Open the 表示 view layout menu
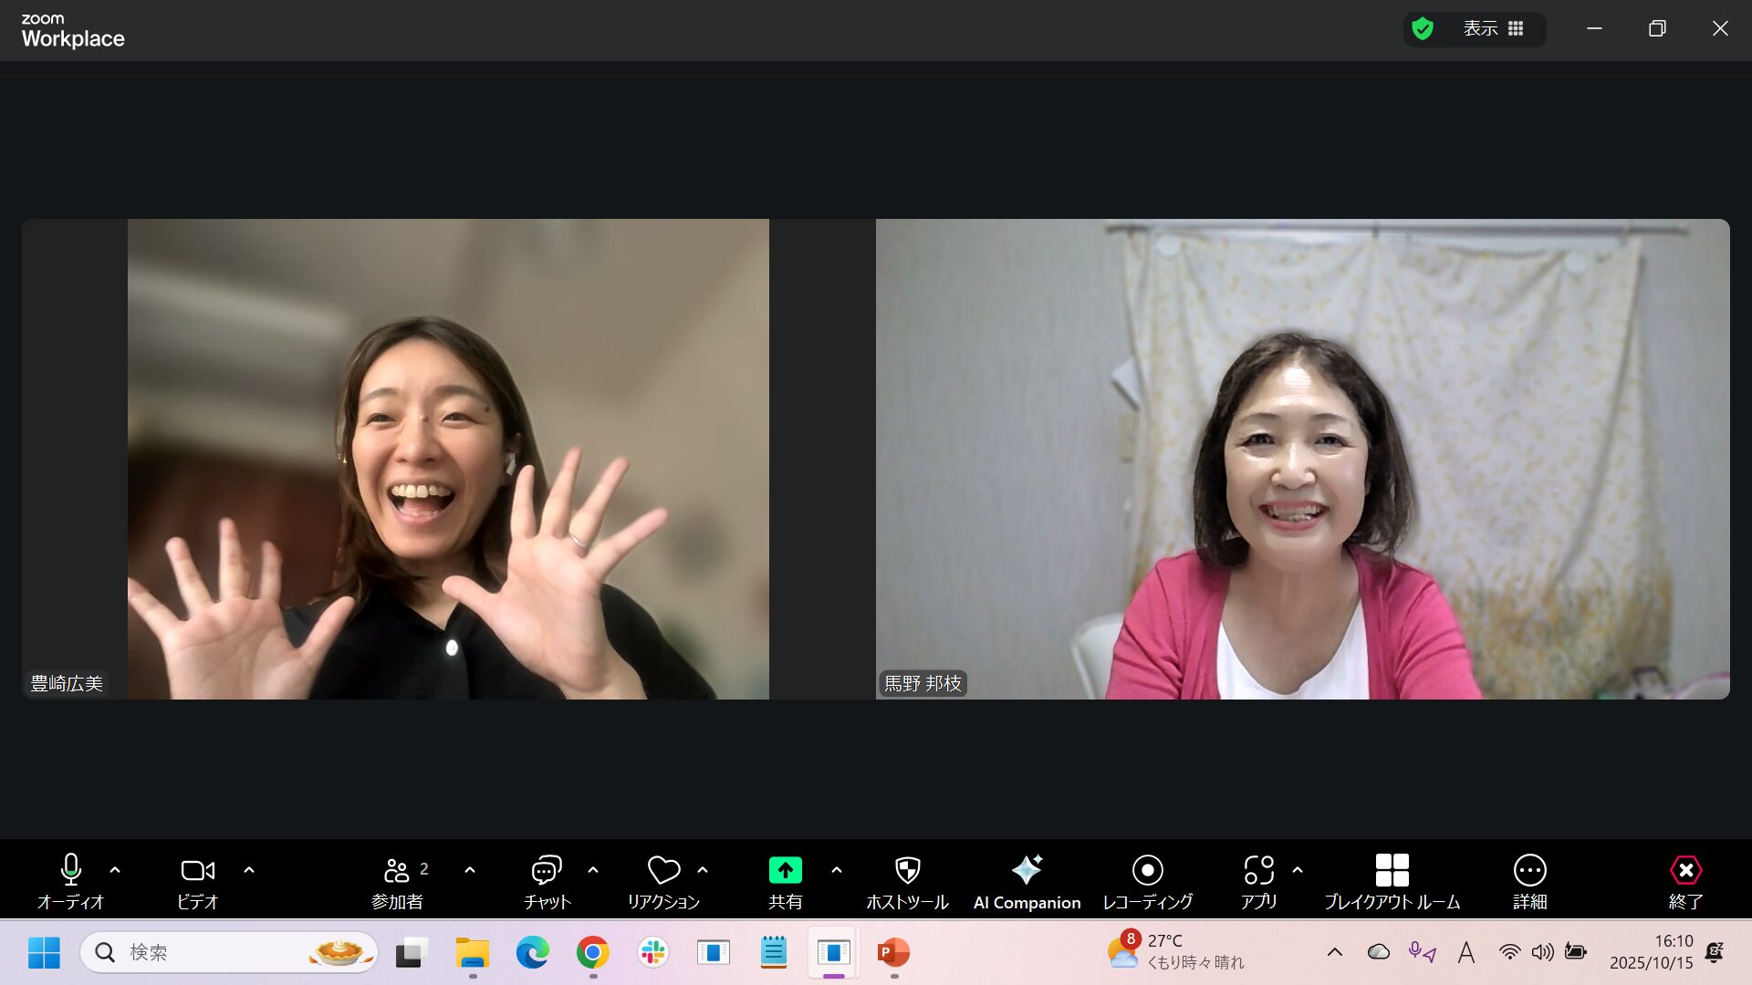 point(1493,29)
